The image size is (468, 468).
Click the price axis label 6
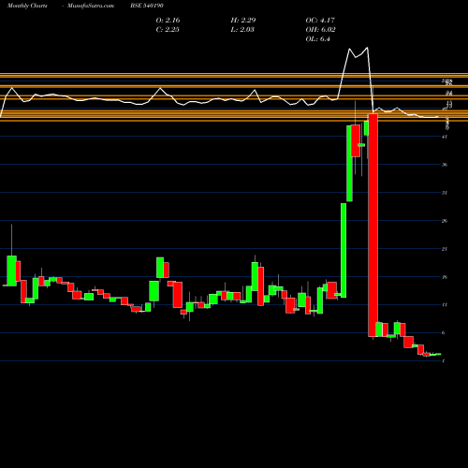coord(444,333)
